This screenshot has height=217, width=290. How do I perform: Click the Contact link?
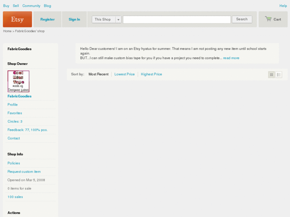coord(14,138)
